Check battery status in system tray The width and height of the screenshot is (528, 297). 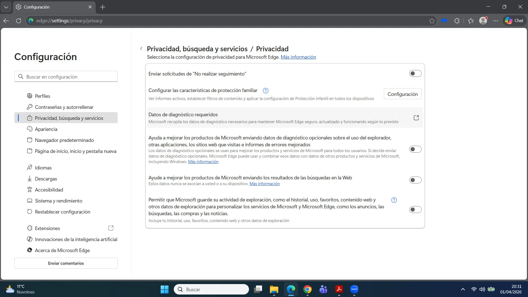[x=491, y=289]
